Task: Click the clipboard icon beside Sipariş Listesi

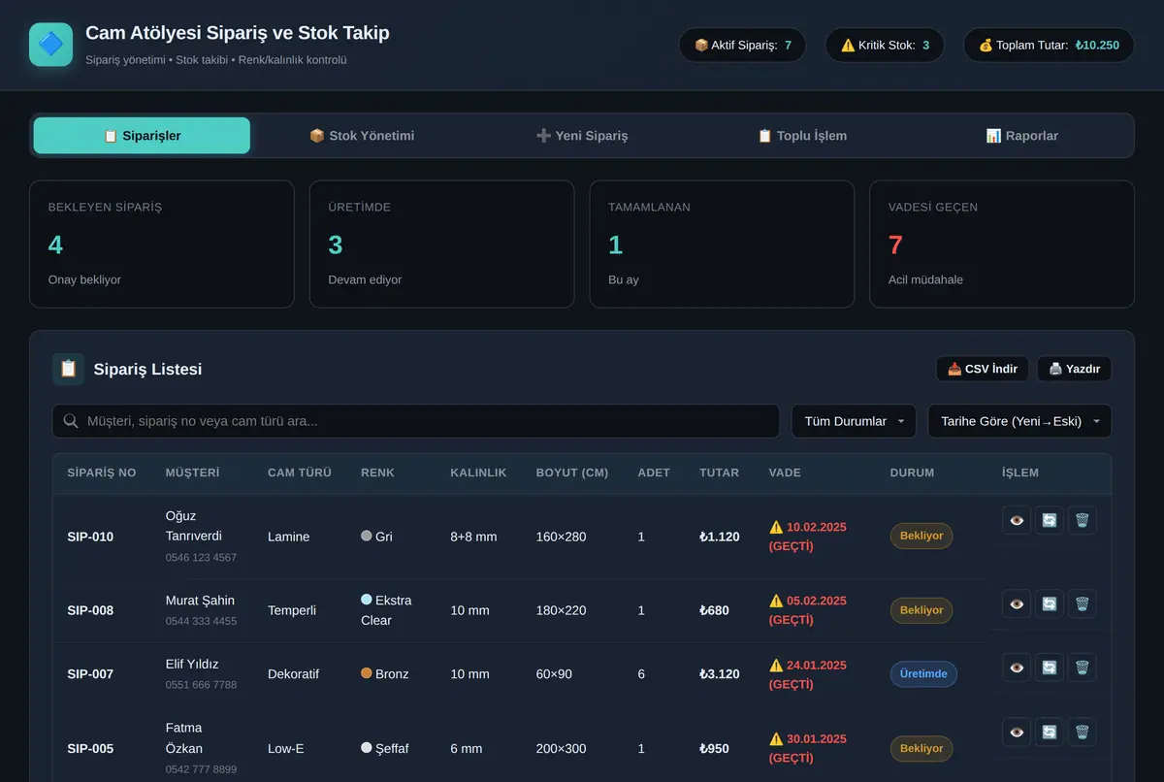Action: (x=68, y=369)
